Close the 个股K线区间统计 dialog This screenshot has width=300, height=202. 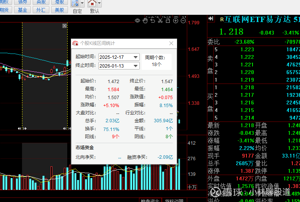point(171,43)
